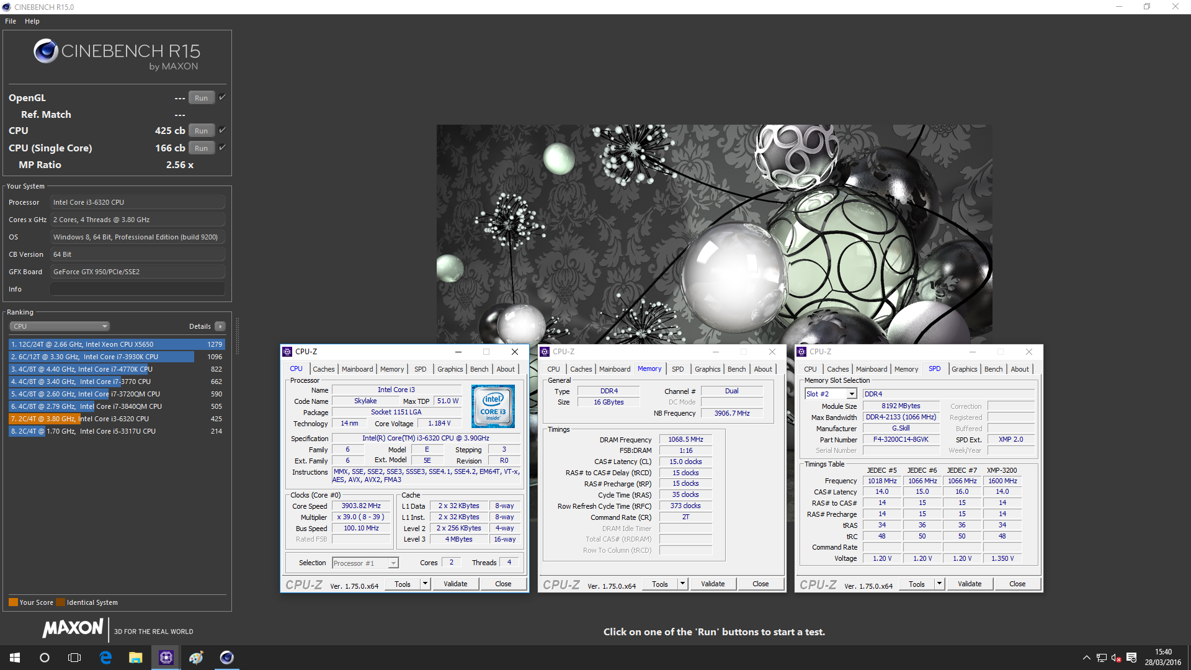The height and width of the screenshot is (670, 1191).
Task: Open Mainboard tab in first CPU-Z window
Action: (357, 369)
